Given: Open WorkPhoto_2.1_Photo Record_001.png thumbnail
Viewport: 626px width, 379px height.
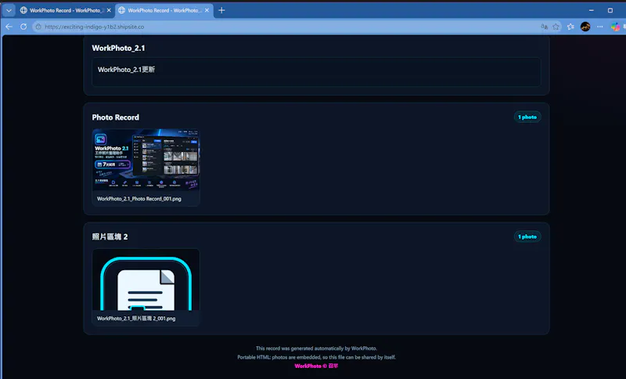Looking at the screenshot, I should tap(146, 160).
